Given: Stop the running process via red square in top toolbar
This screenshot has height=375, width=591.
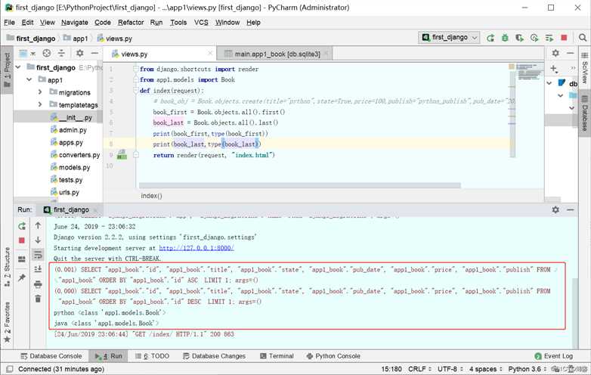Looking at the screenshot, I should tap(564, 37).
